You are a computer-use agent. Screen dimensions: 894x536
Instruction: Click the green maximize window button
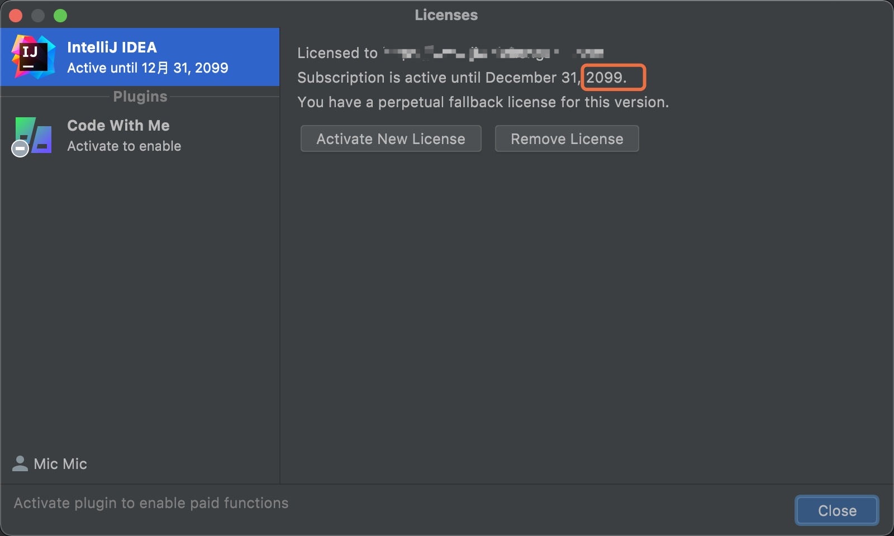click(60, 16)
